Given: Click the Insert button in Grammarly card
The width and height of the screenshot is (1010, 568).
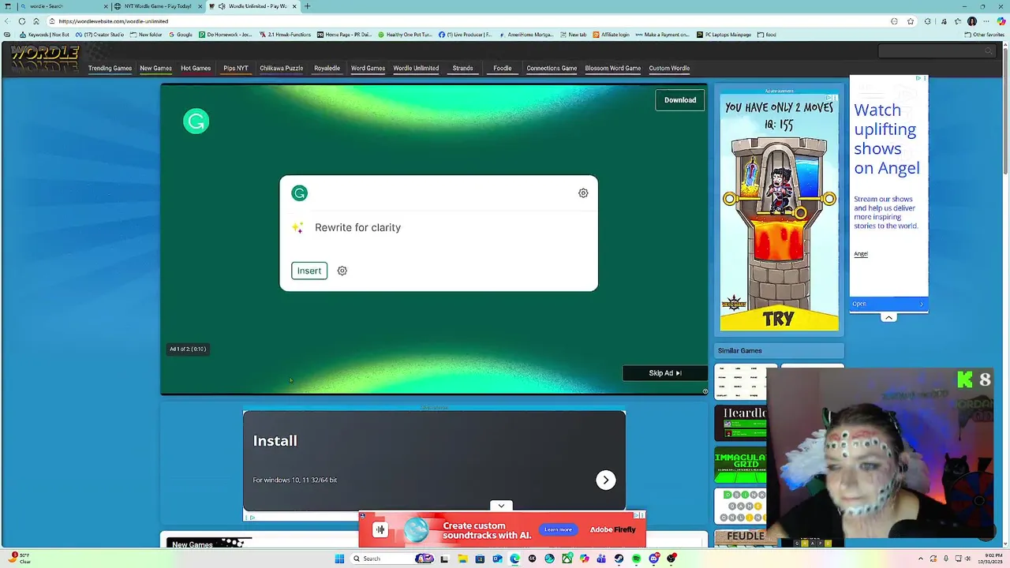Looking at the screenshot, I should point(309,271).
